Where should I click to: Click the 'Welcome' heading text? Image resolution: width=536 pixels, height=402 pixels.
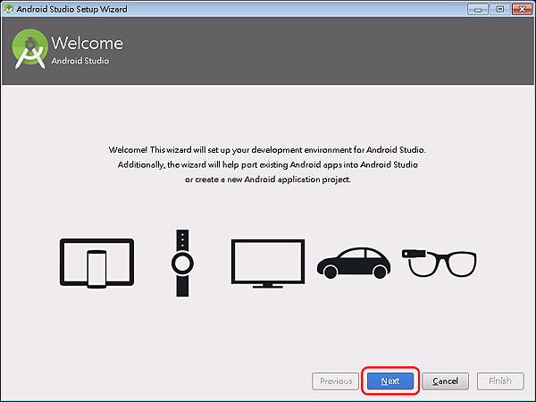(87, 43)
